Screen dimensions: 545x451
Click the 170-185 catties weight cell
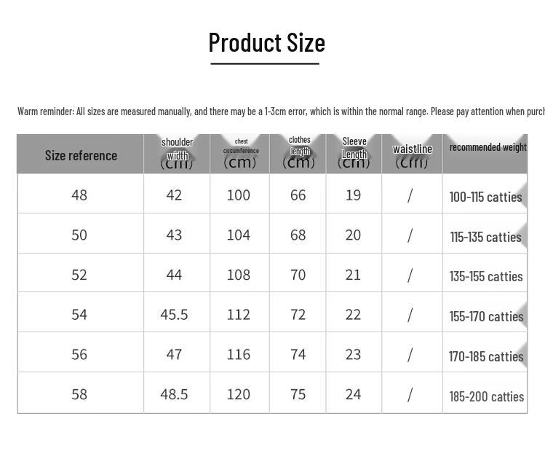[x=486, y=356]
